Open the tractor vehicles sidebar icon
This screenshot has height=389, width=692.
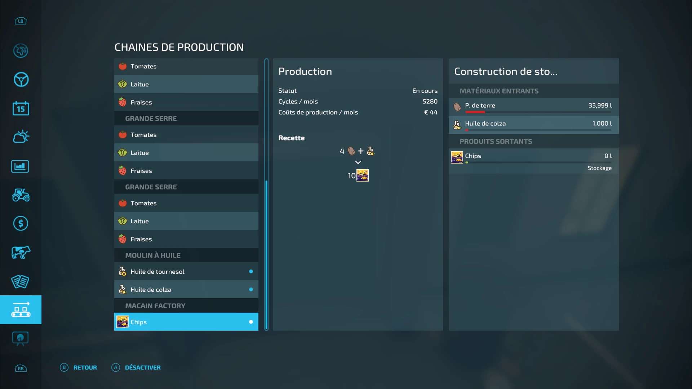pos(21,195)
